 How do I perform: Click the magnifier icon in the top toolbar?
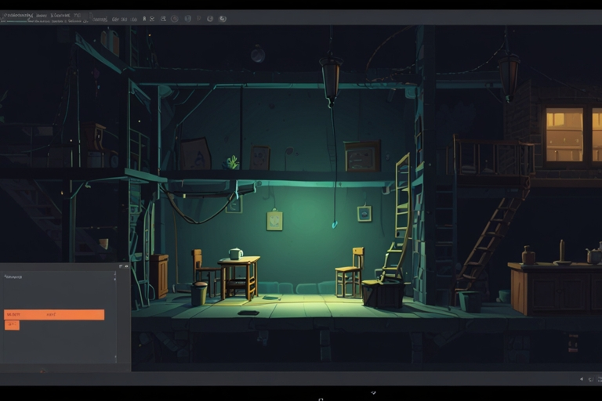163,19
